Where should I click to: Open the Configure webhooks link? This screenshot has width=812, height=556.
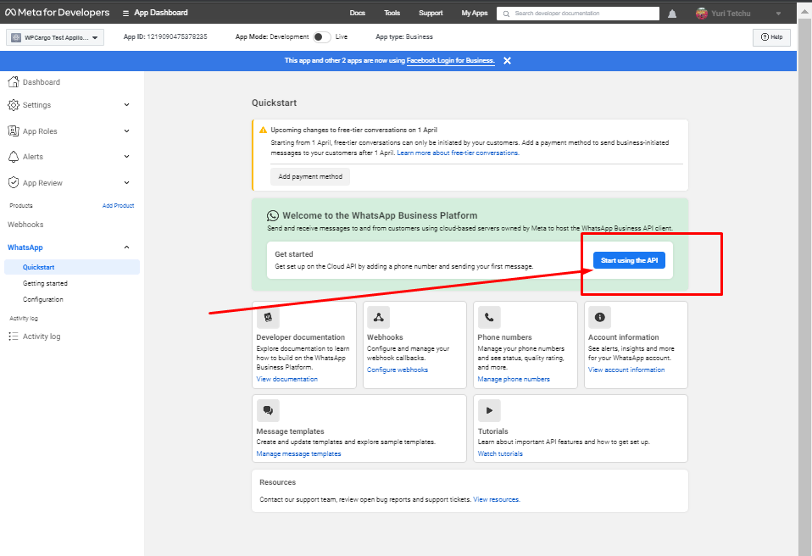(398, 370)
